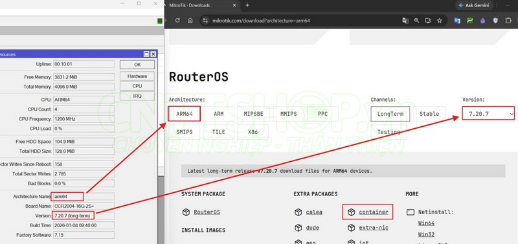Download the calea extra package
This screenshot has height=244, width=518.
(x=314, y=212)
